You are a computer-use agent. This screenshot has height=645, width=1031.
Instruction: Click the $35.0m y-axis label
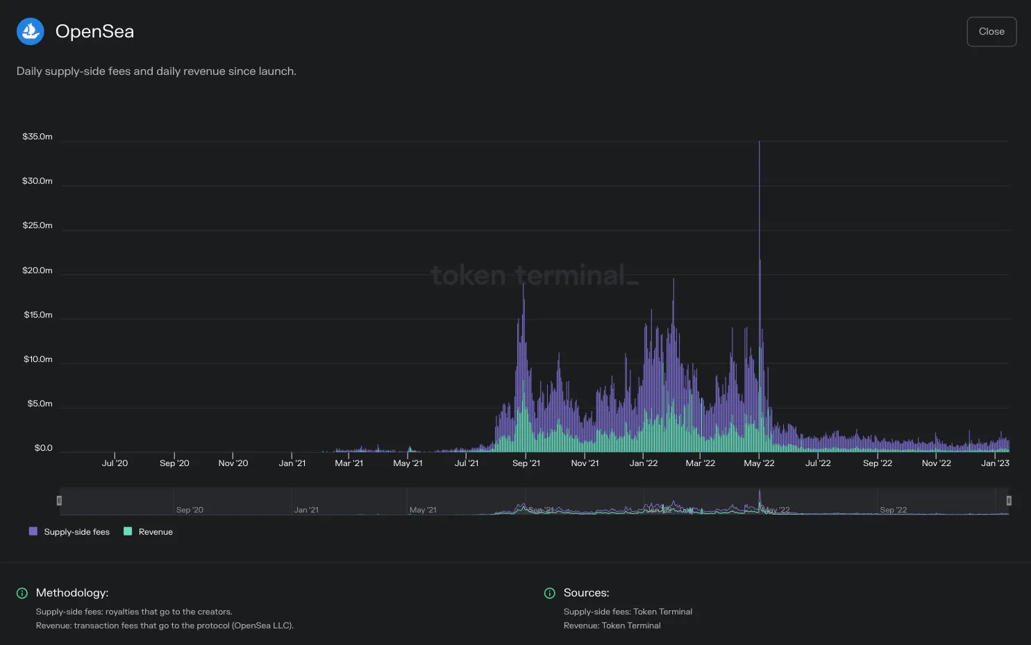(37, 137)
